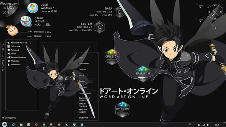Image resolution: width=226 pixels, height=127 pixels.
Task: Click the "Total 315.7 GB" data text
Action: 105,12
